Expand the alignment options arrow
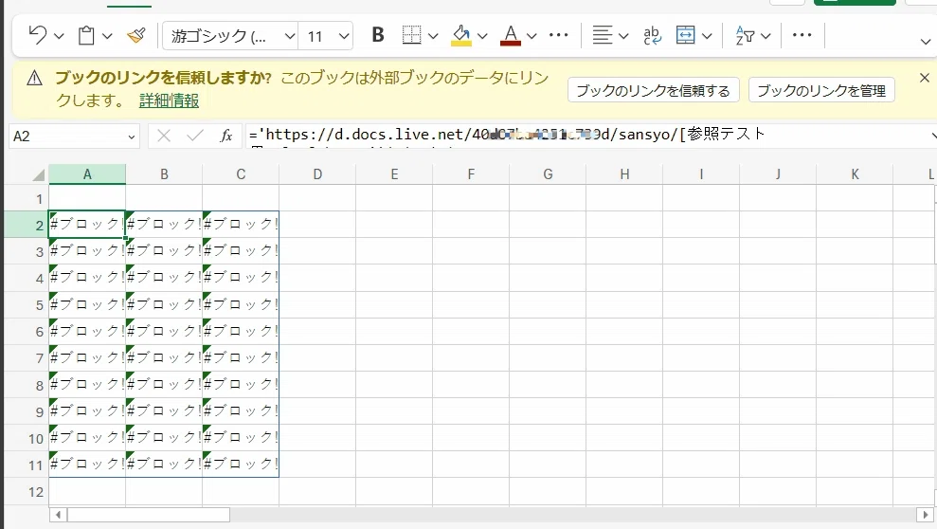The height and width of the screenshot is (529, 937). (623, 36)
